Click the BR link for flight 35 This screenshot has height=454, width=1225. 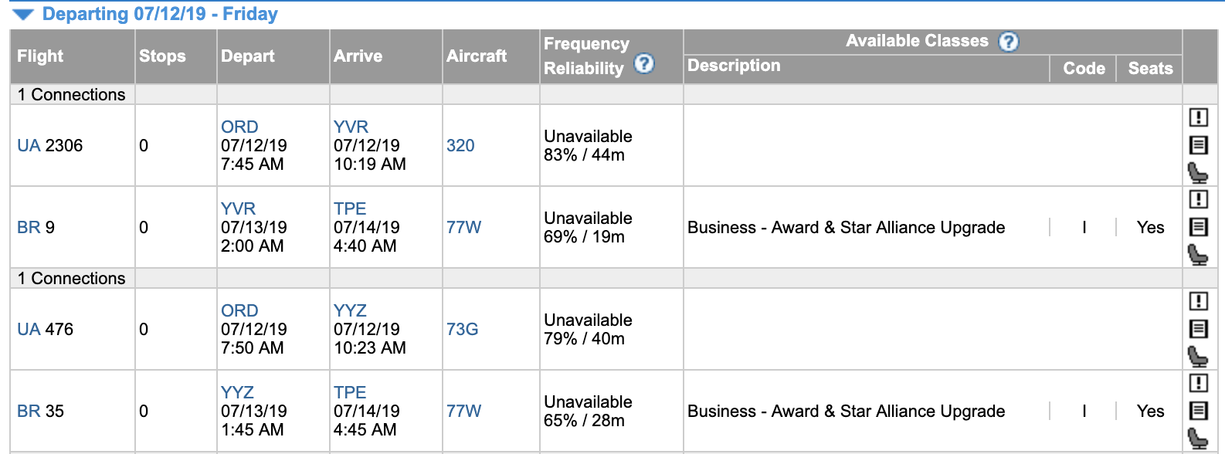pyautogui.click(x=29, y=411)
